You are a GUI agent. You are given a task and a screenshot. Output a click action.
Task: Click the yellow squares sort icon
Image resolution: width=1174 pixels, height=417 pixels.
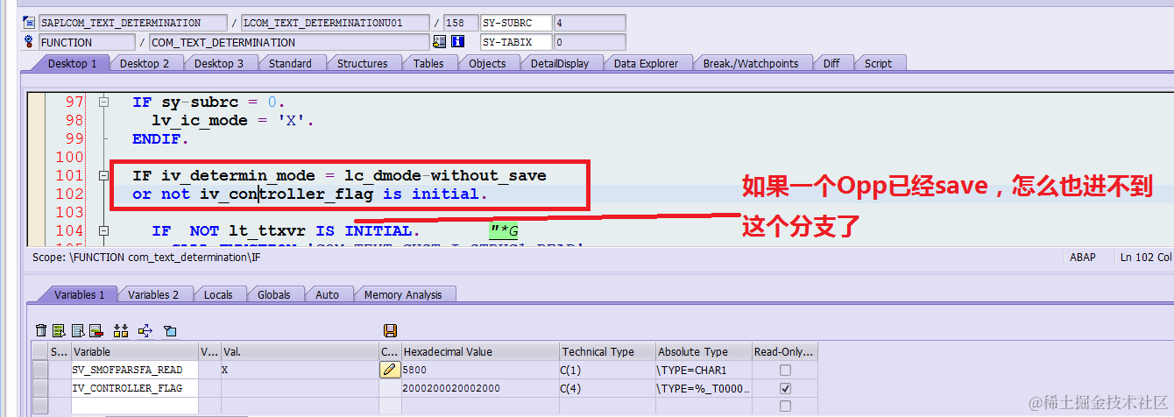pyautogui.click(x=121, y=330)
